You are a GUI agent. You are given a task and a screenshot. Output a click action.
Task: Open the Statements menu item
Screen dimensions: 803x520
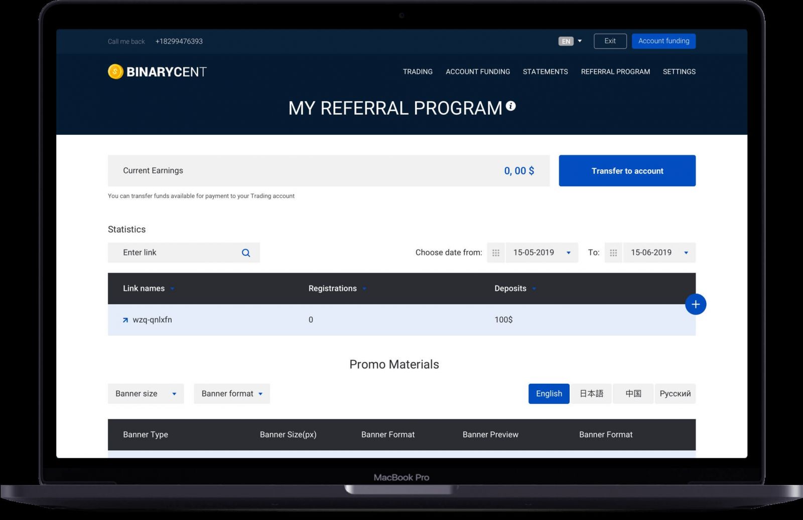(x=546, y=72)
